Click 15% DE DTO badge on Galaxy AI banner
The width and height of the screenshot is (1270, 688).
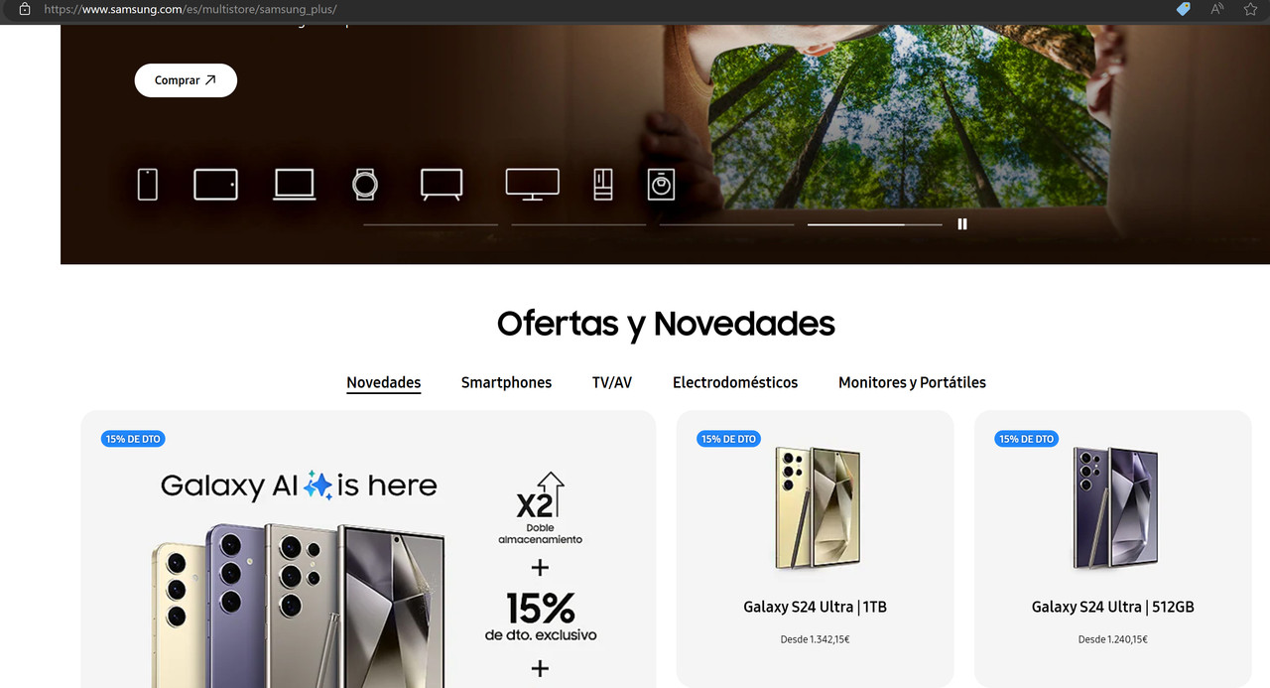[133, 439]
